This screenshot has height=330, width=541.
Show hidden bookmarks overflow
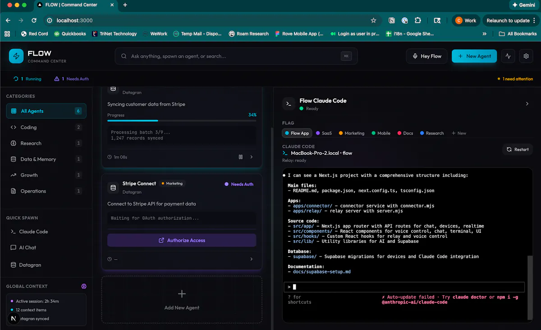coord(485,33)
